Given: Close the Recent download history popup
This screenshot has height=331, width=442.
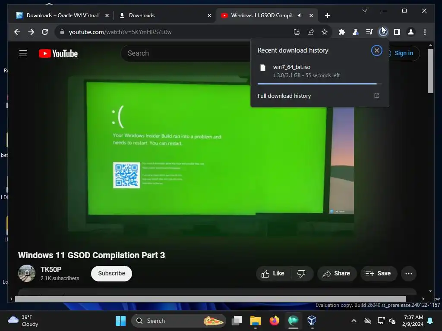Looking at the screenshot, I should coord(376,51).
